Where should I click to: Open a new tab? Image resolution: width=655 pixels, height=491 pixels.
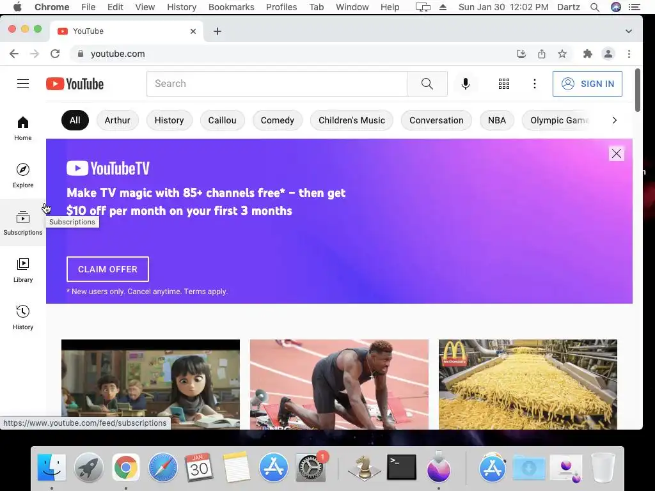pos(217,31)
